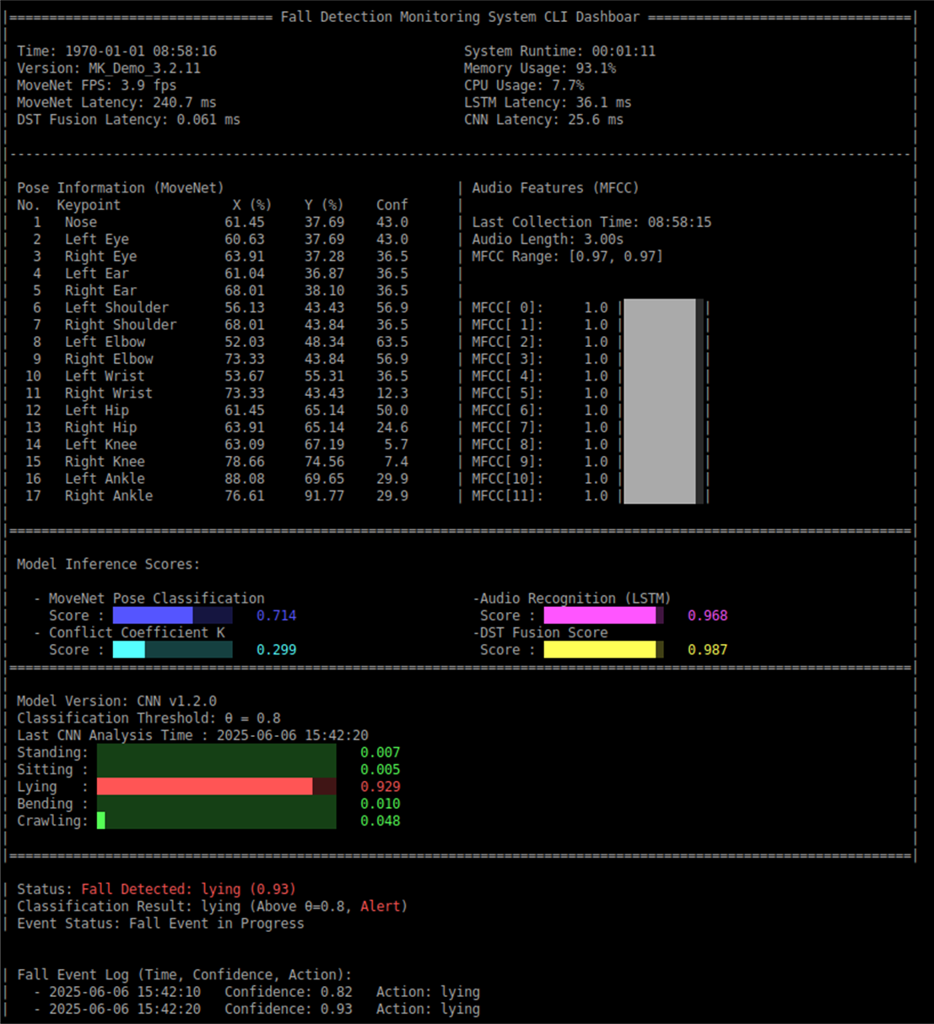Viewport: 934px width, 1024px height.
Task: Click 'MoveNet Latency: 240.7 ms'
Action: coord(117,102)
